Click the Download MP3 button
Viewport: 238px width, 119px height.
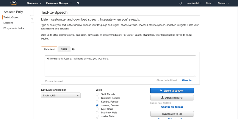tap(172, 98)
